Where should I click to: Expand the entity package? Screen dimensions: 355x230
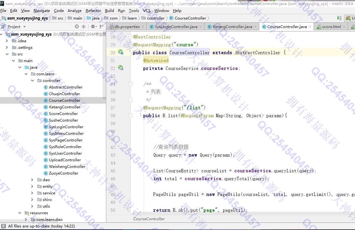[x=32, y=187]
